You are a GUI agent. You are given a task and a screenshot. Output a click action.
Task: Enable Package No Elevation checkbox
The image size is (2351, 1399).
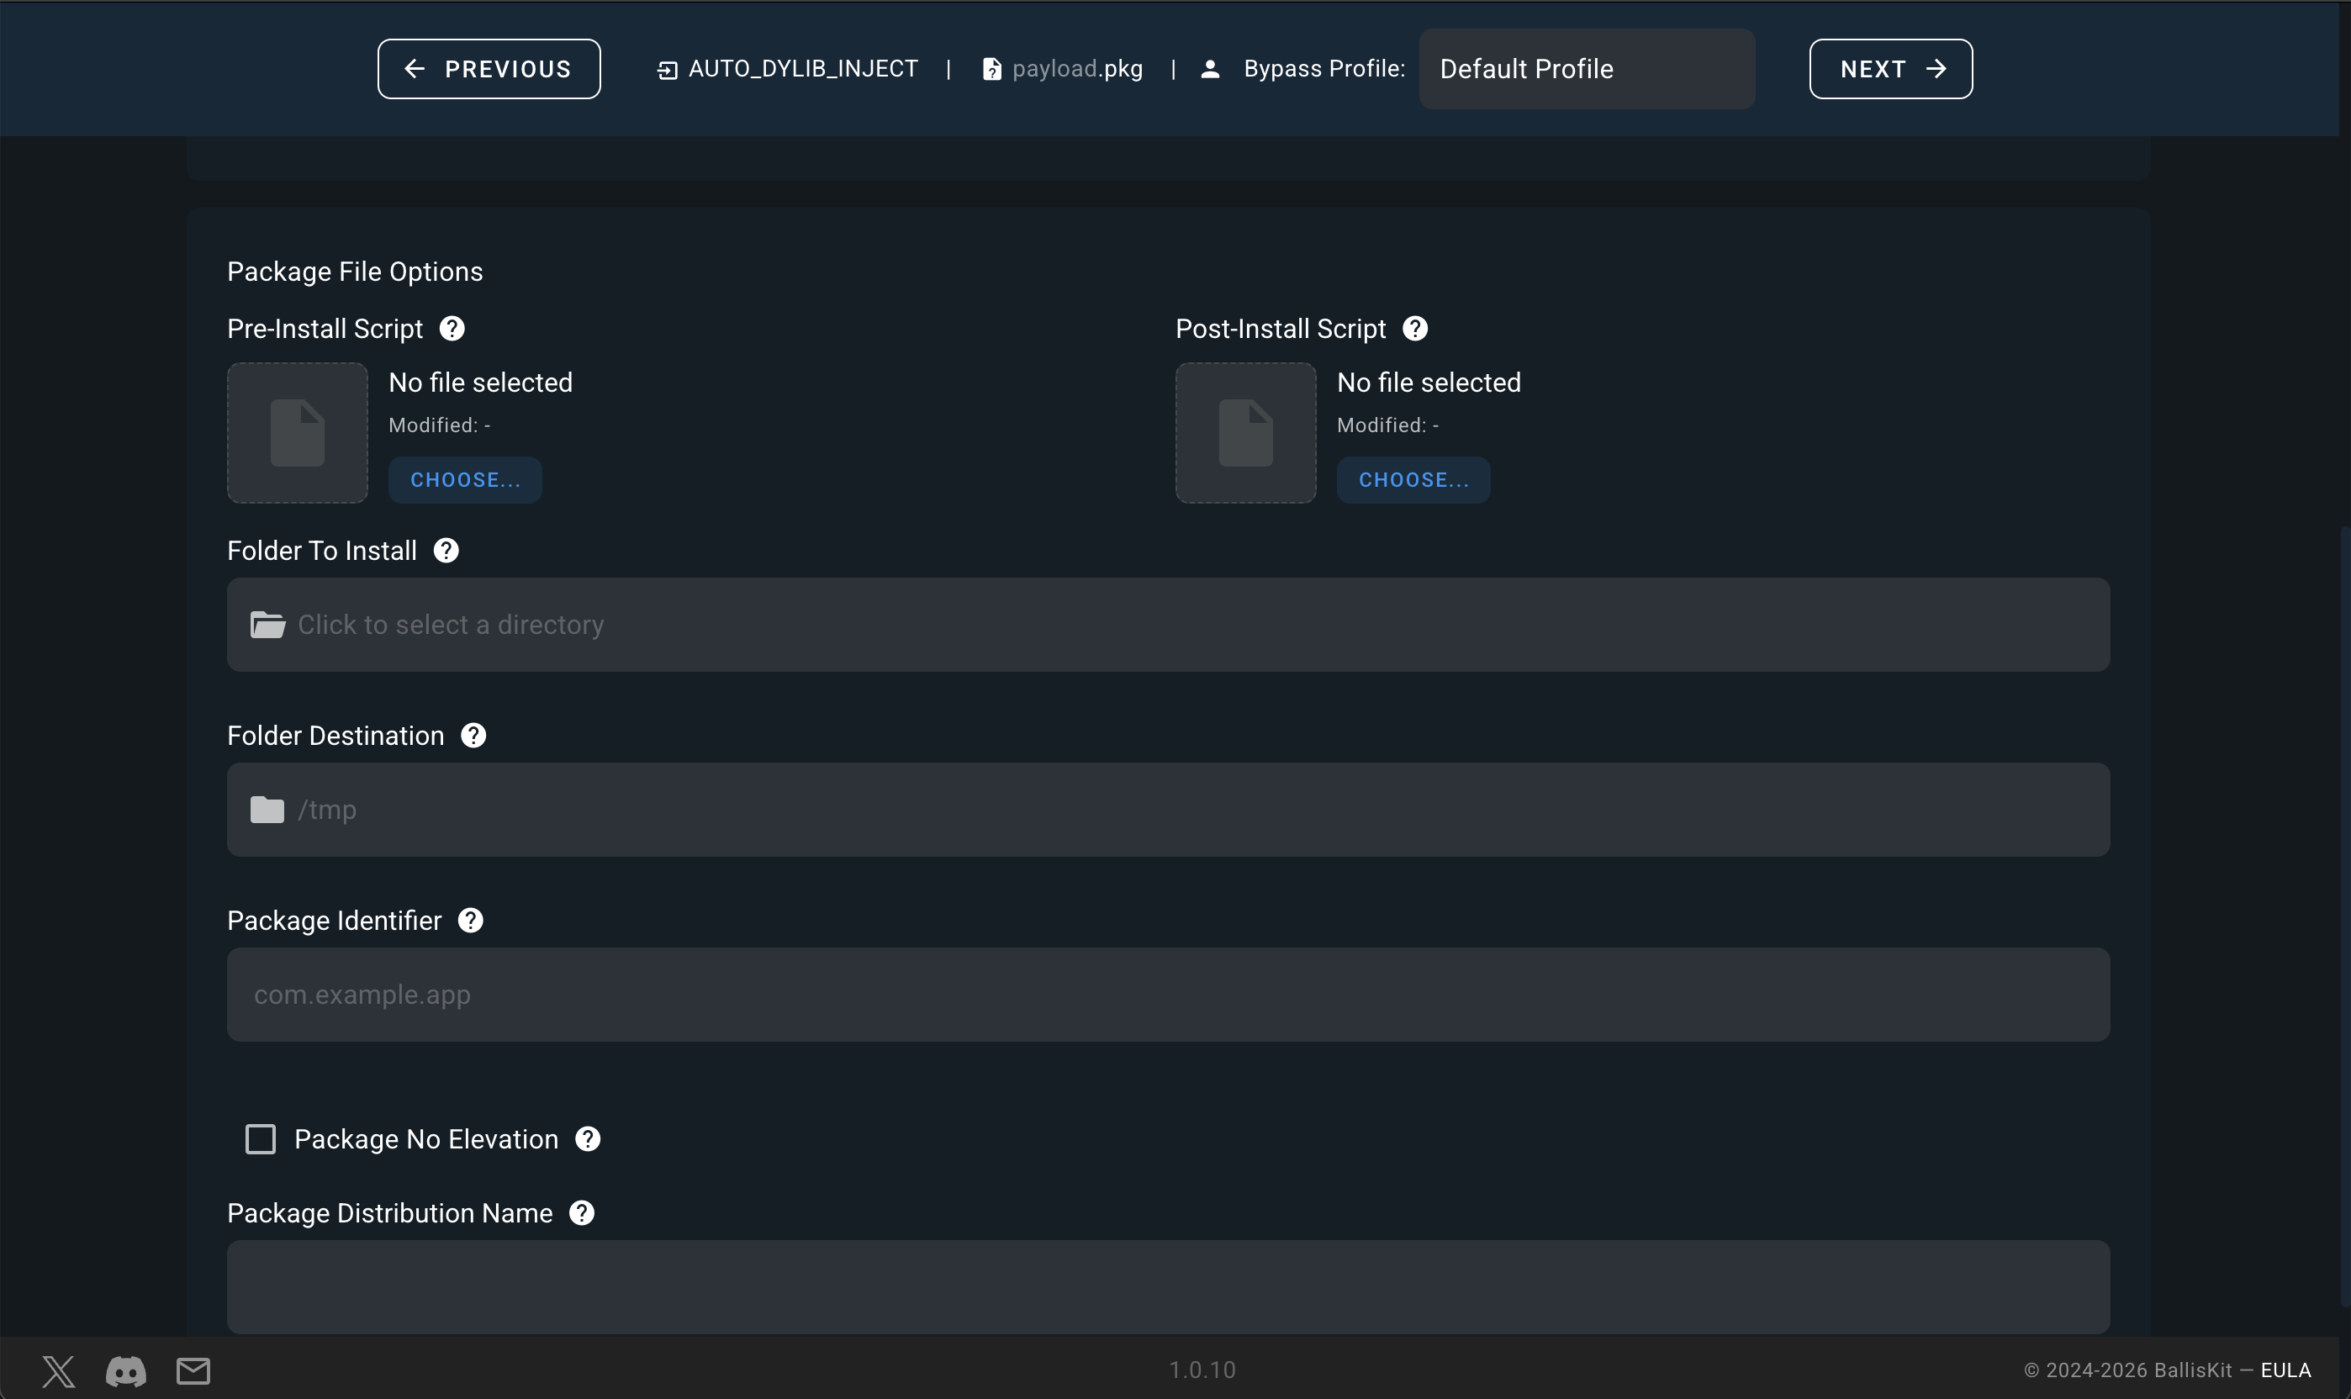pos(260,1139)
